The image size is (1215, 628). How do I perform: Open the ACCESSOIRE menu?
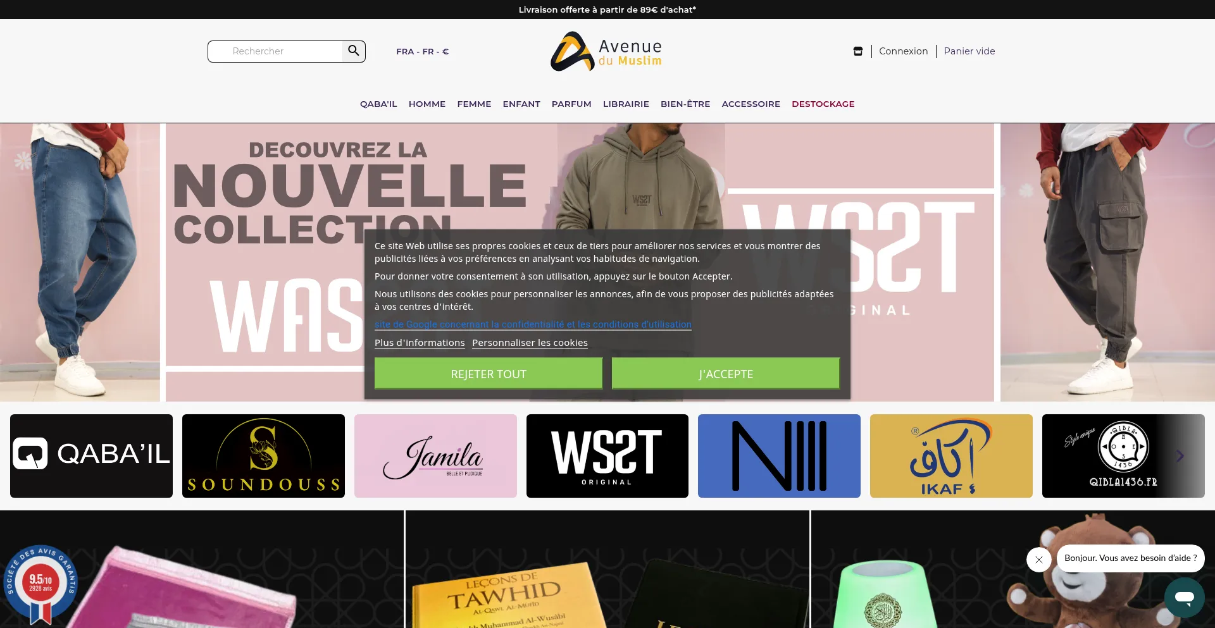point(751,104)
